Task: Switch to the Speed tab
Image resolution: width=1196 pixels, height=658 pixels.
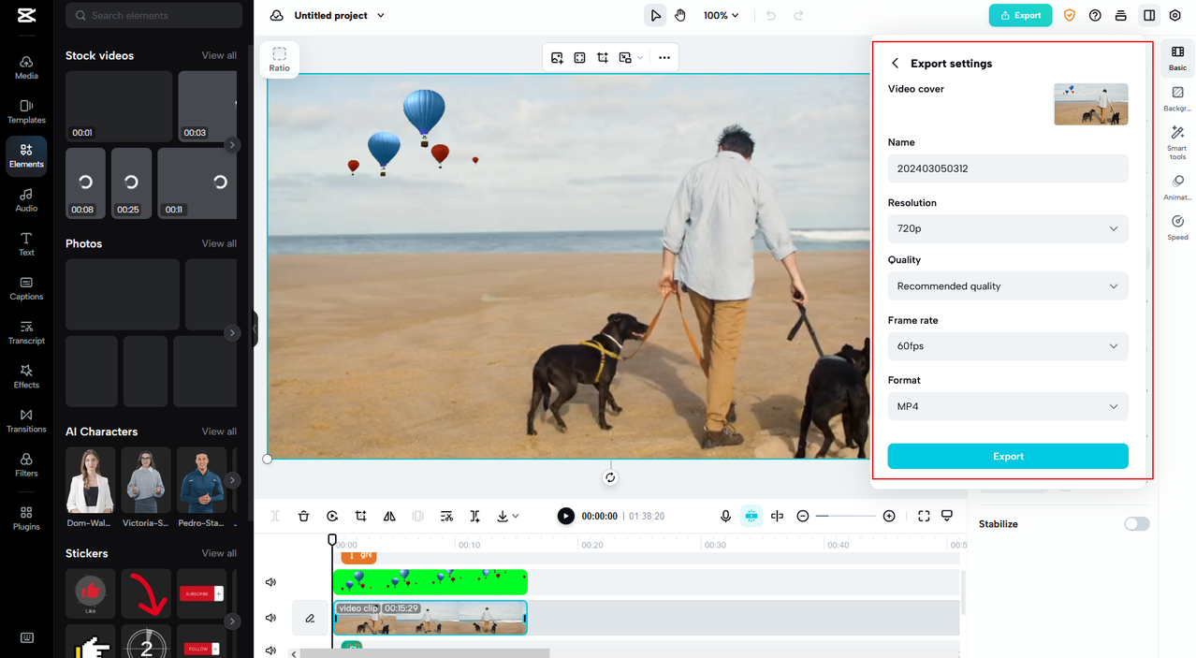Action: (x=1177, y=227)
